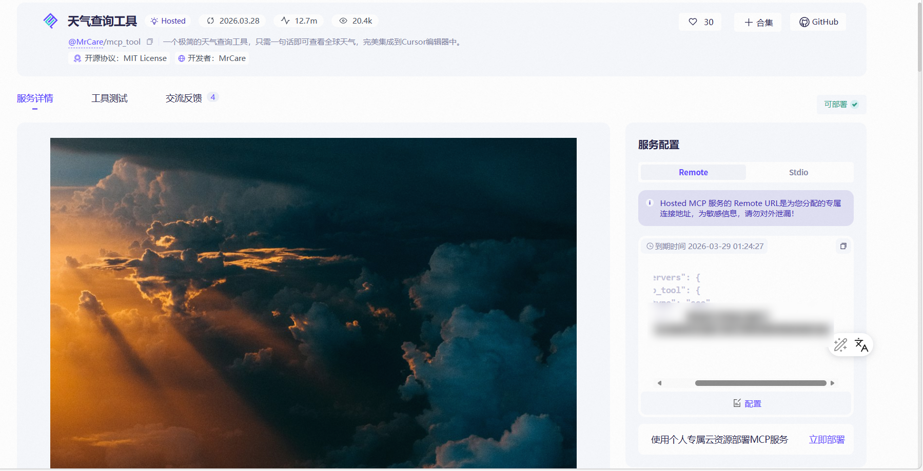Image resolution: width=923 pixels, height=471 pixels.
Task: Click the translate floating icon
Action: pyautogui.click(x=861, y=345)
